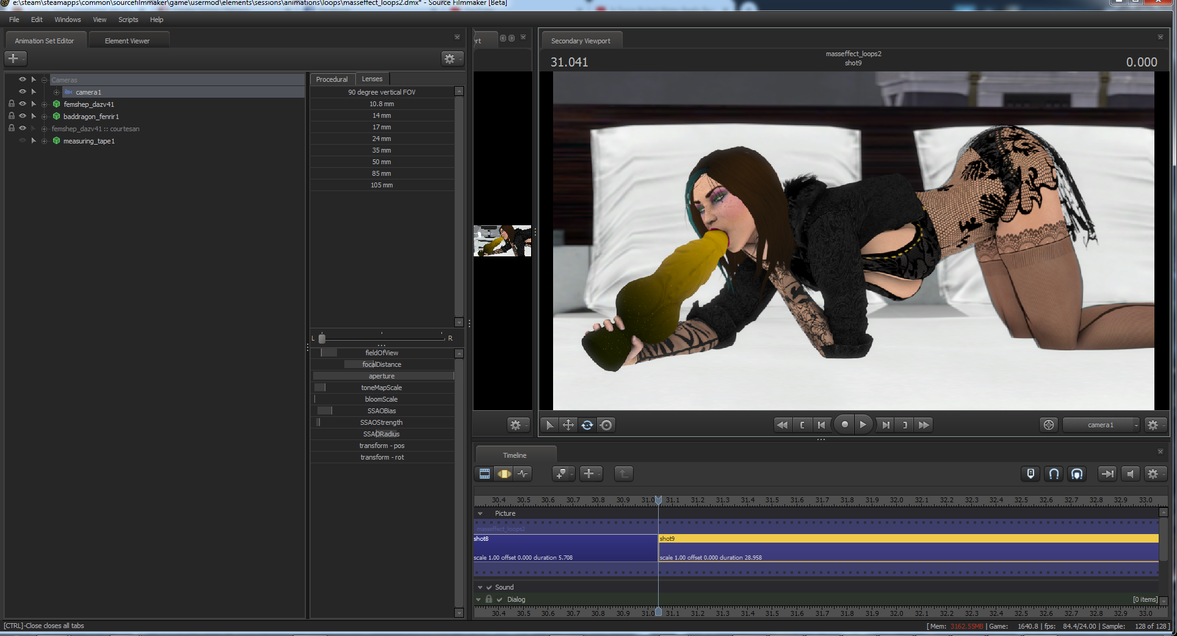The width and height of the screenshot is (1177, 636).
Task: Open the File menu
Action: [x=14, y=20]
